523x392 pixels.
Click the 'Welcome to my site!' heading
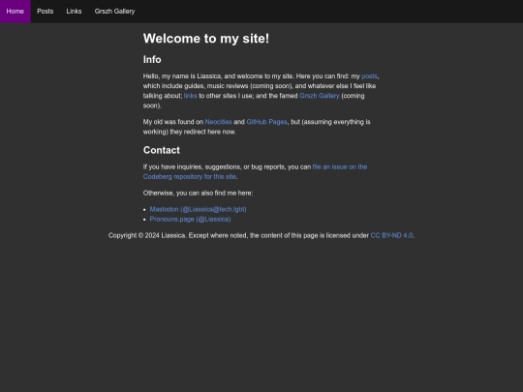[x=206, y=39]
